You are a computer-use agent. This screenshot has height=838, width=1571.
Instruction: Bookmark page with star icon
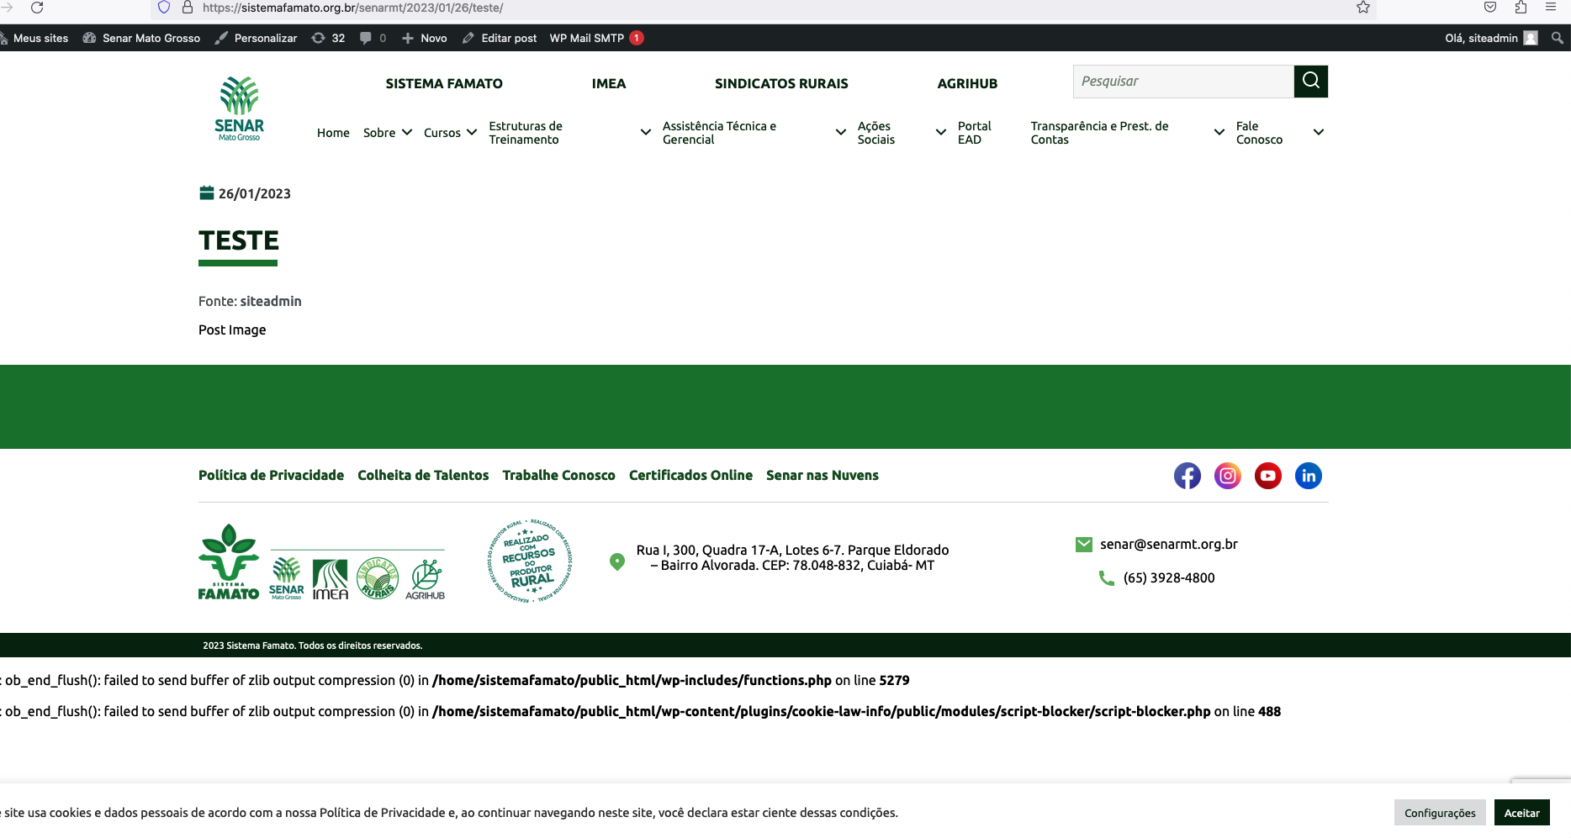tap(1363, 8)
